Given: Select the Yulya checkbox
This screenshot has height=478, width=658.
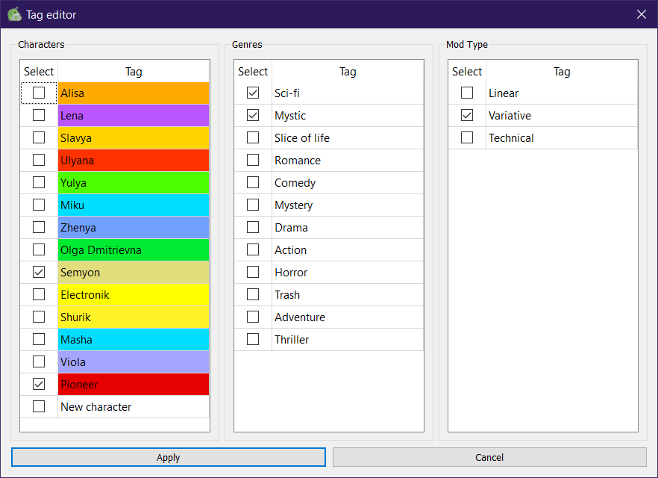Looking at the screenshot, I should [39, 182].
